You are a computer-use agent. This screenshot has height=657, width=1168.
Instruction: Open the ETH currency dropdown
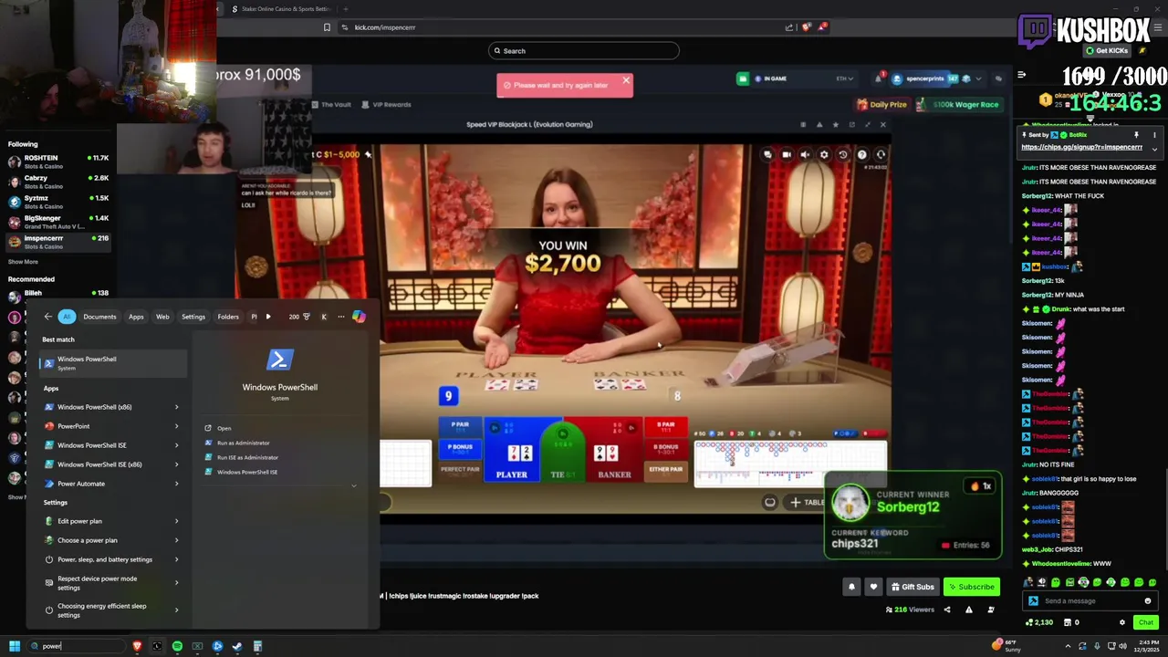[x=844, y=78]
